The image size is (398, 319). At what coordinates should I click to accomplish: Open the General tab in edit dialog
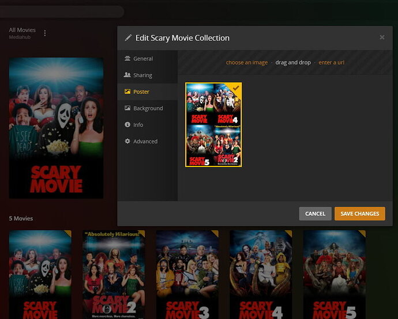pyautogui.click(x=148, y=59)
